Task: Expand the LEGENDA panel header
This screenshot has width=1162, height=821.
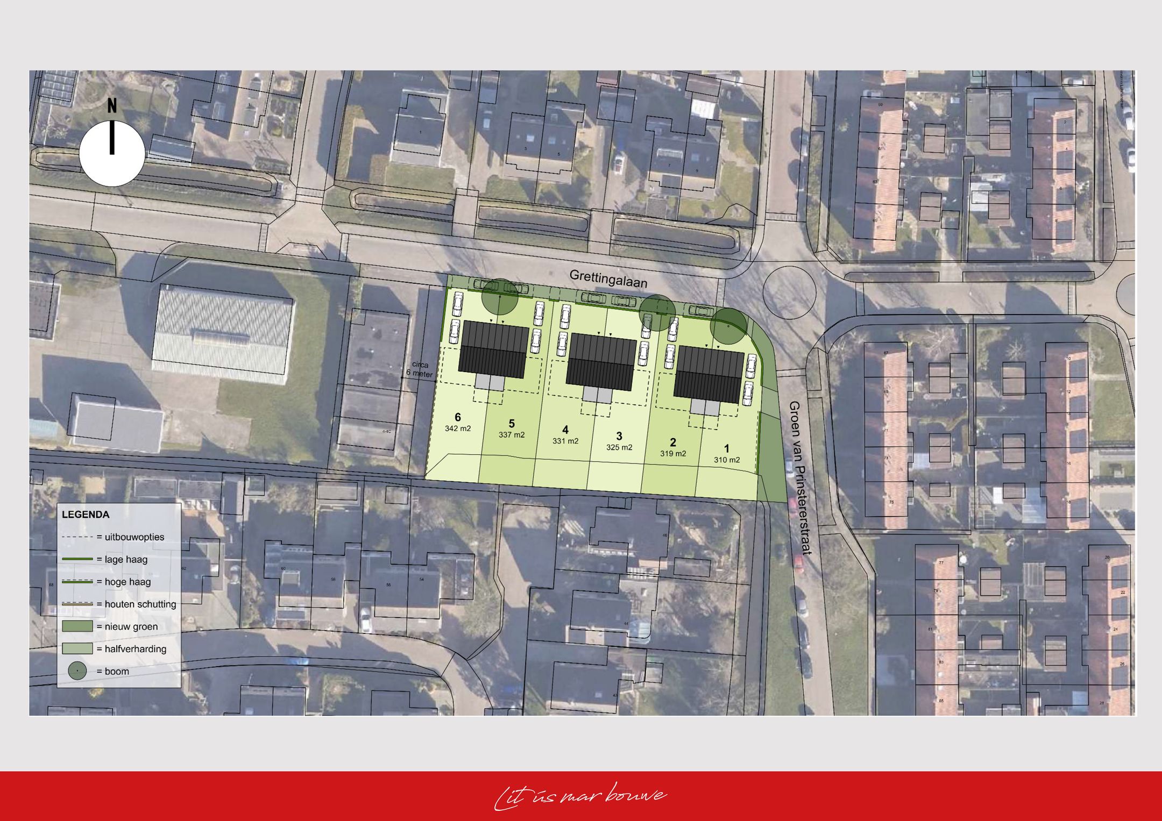Action: (x=86, y=515)
